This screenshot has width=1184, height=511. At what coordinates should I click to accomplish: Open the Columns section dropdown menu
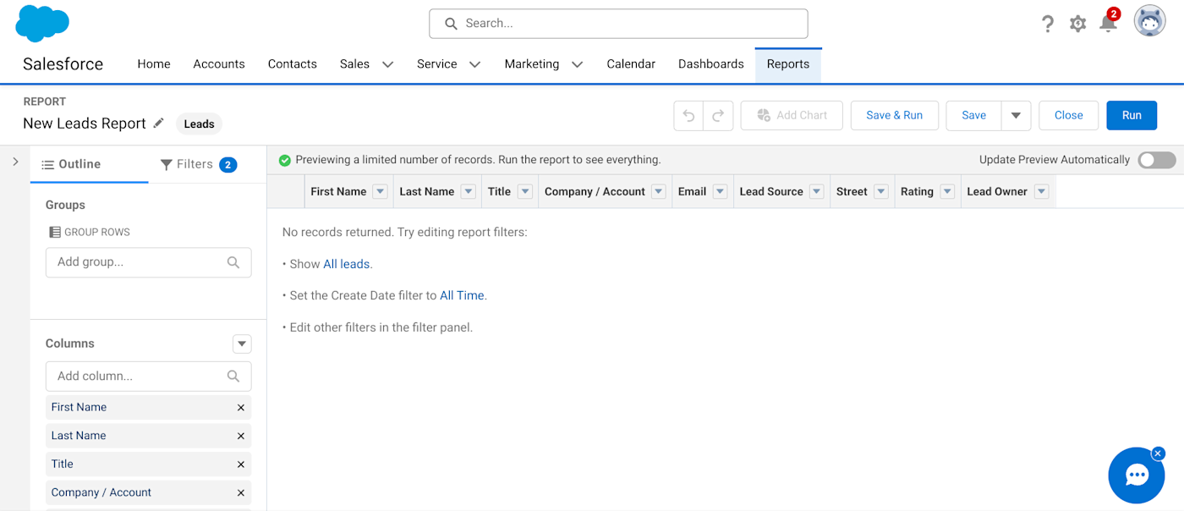[242, 343]
